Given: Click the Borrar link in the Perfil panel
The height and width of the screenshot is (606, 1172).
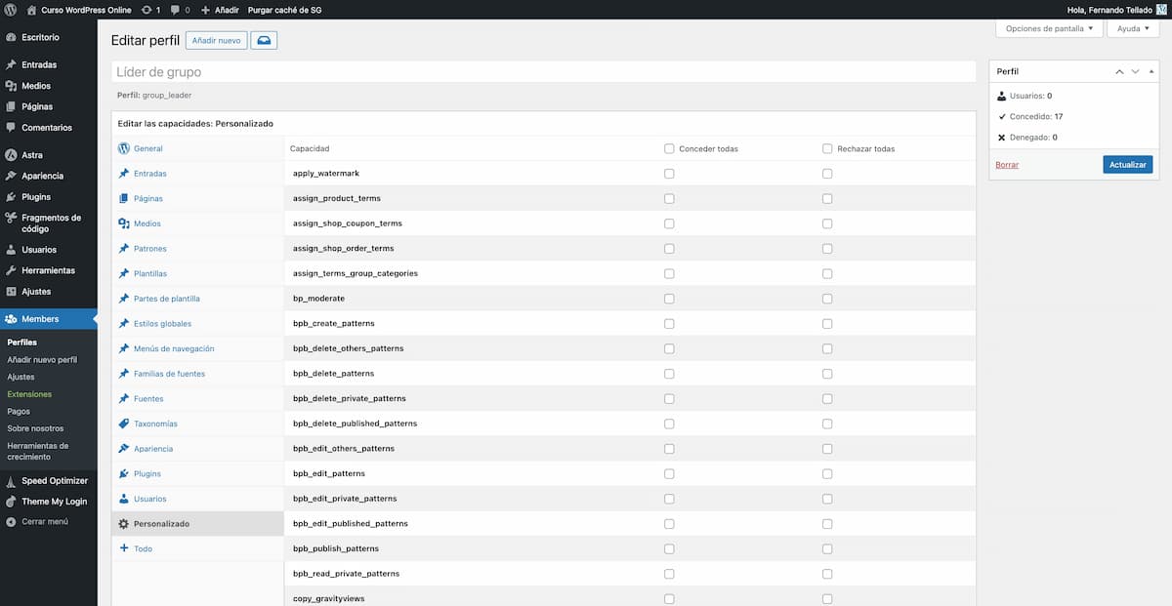Looking at the screenshot, I should (x=1006, y=164).
